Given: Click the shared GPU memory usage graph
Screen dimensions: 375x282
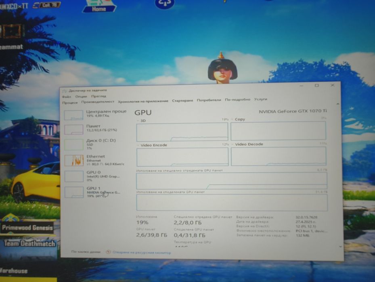Looking at the screenshot, I should point(232,203).
